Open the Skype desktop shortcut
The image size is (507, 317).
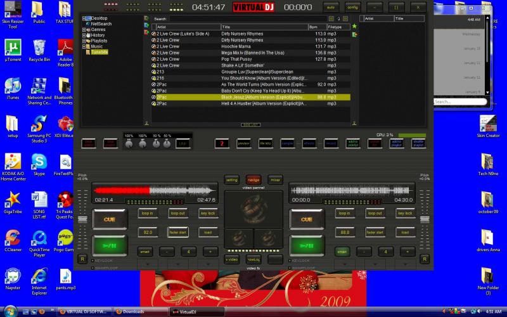coord(39,164)
